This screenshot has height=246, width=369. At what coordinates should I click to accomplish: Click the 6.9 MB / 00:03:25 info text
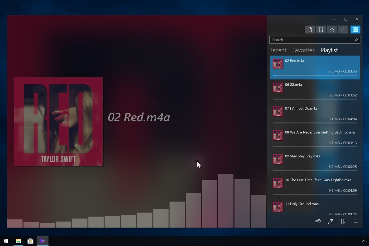[342, 167]
